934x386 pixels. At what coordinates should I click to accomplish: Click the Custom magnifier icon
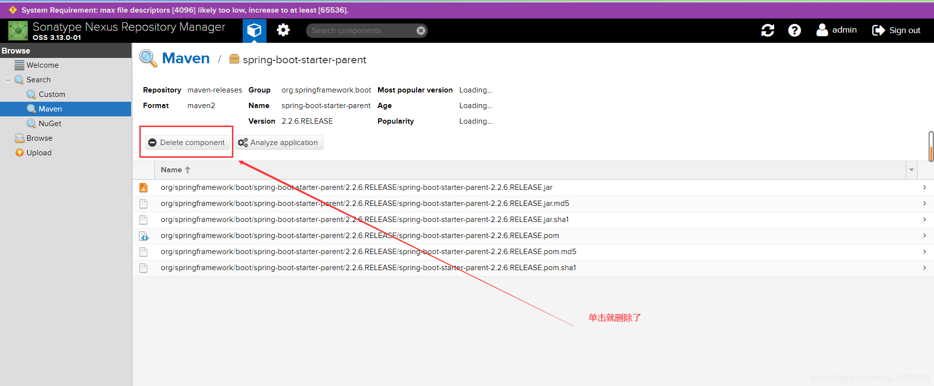coord(31,94)
